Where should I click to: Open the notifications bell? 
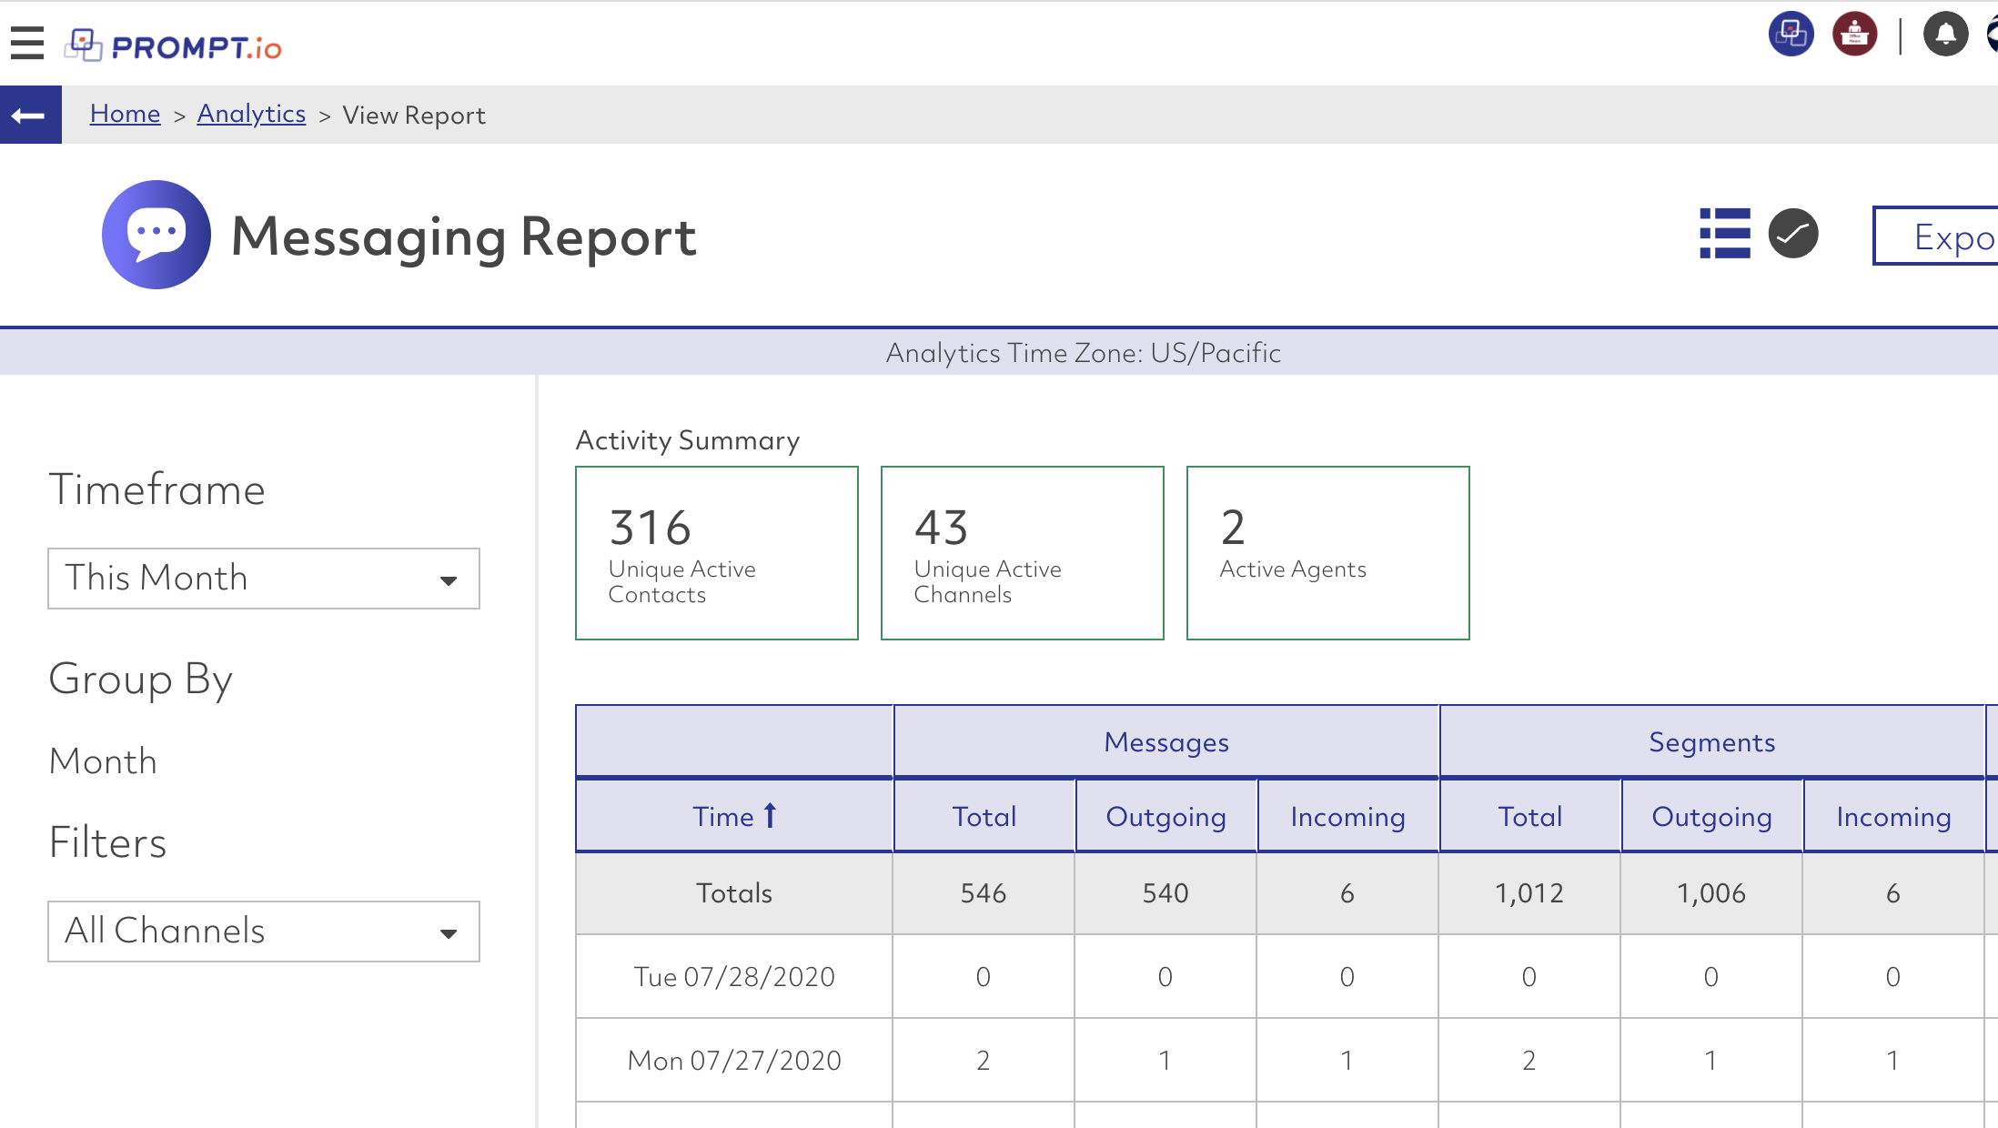coord(1945,35)
